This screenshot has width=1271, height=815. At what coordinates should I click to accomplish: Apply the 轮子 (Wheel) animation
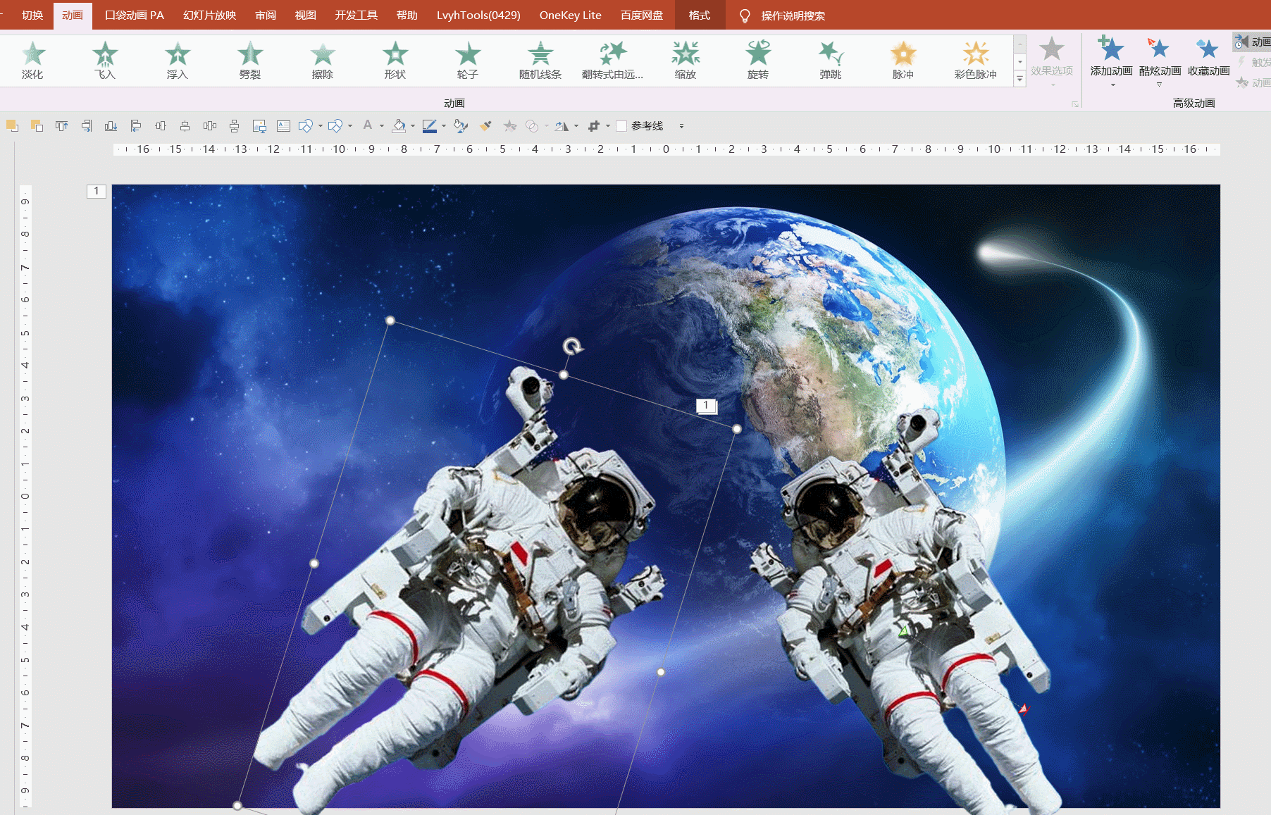[x=468, y=61]
